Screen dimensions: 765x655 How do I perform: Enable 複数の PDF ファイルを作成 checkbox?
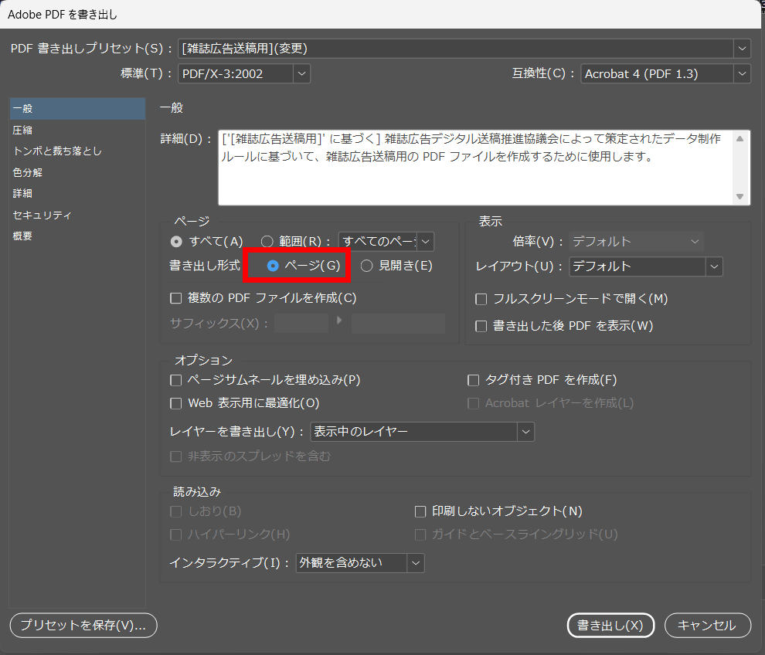(x=176, y=297)
